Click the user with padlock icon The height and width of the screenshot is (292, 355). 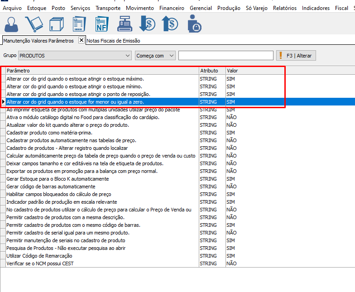click(x=194, y=24)
